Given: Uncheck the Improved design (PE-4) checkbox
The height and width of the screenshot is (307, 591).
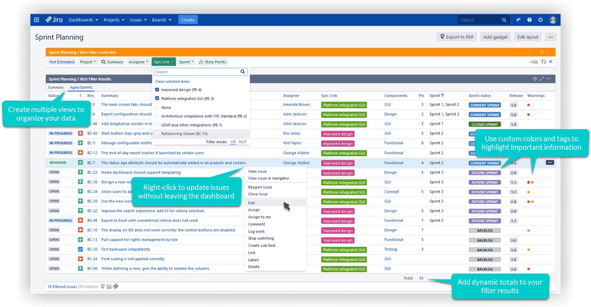Looking at the screenshot, I should tap(157, 90).
